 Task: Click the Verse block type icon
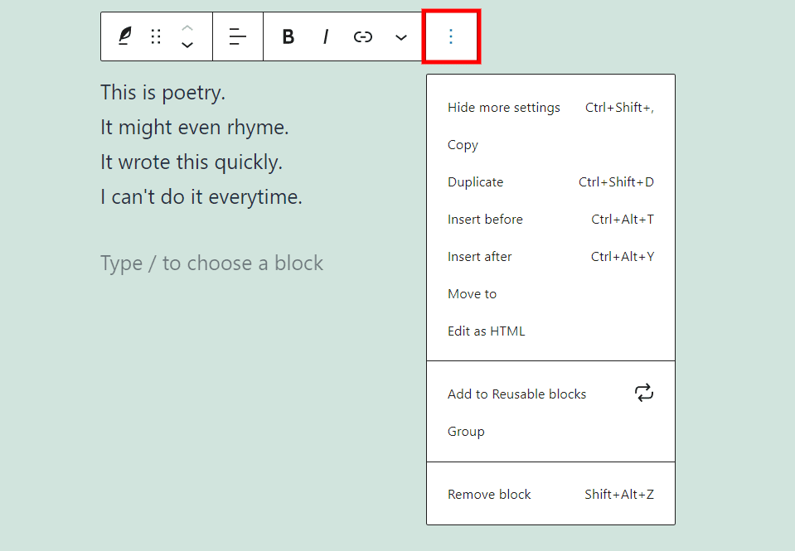tap(124, 36)
